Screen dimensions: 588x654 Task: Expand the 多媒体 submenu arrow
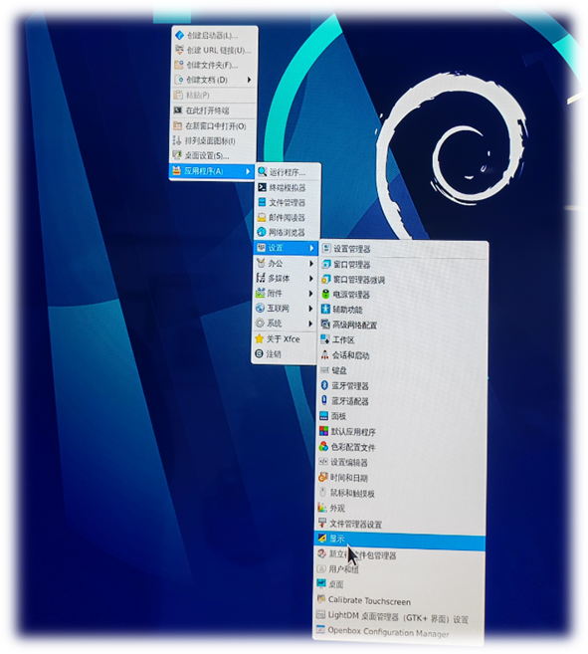(310, 278)
